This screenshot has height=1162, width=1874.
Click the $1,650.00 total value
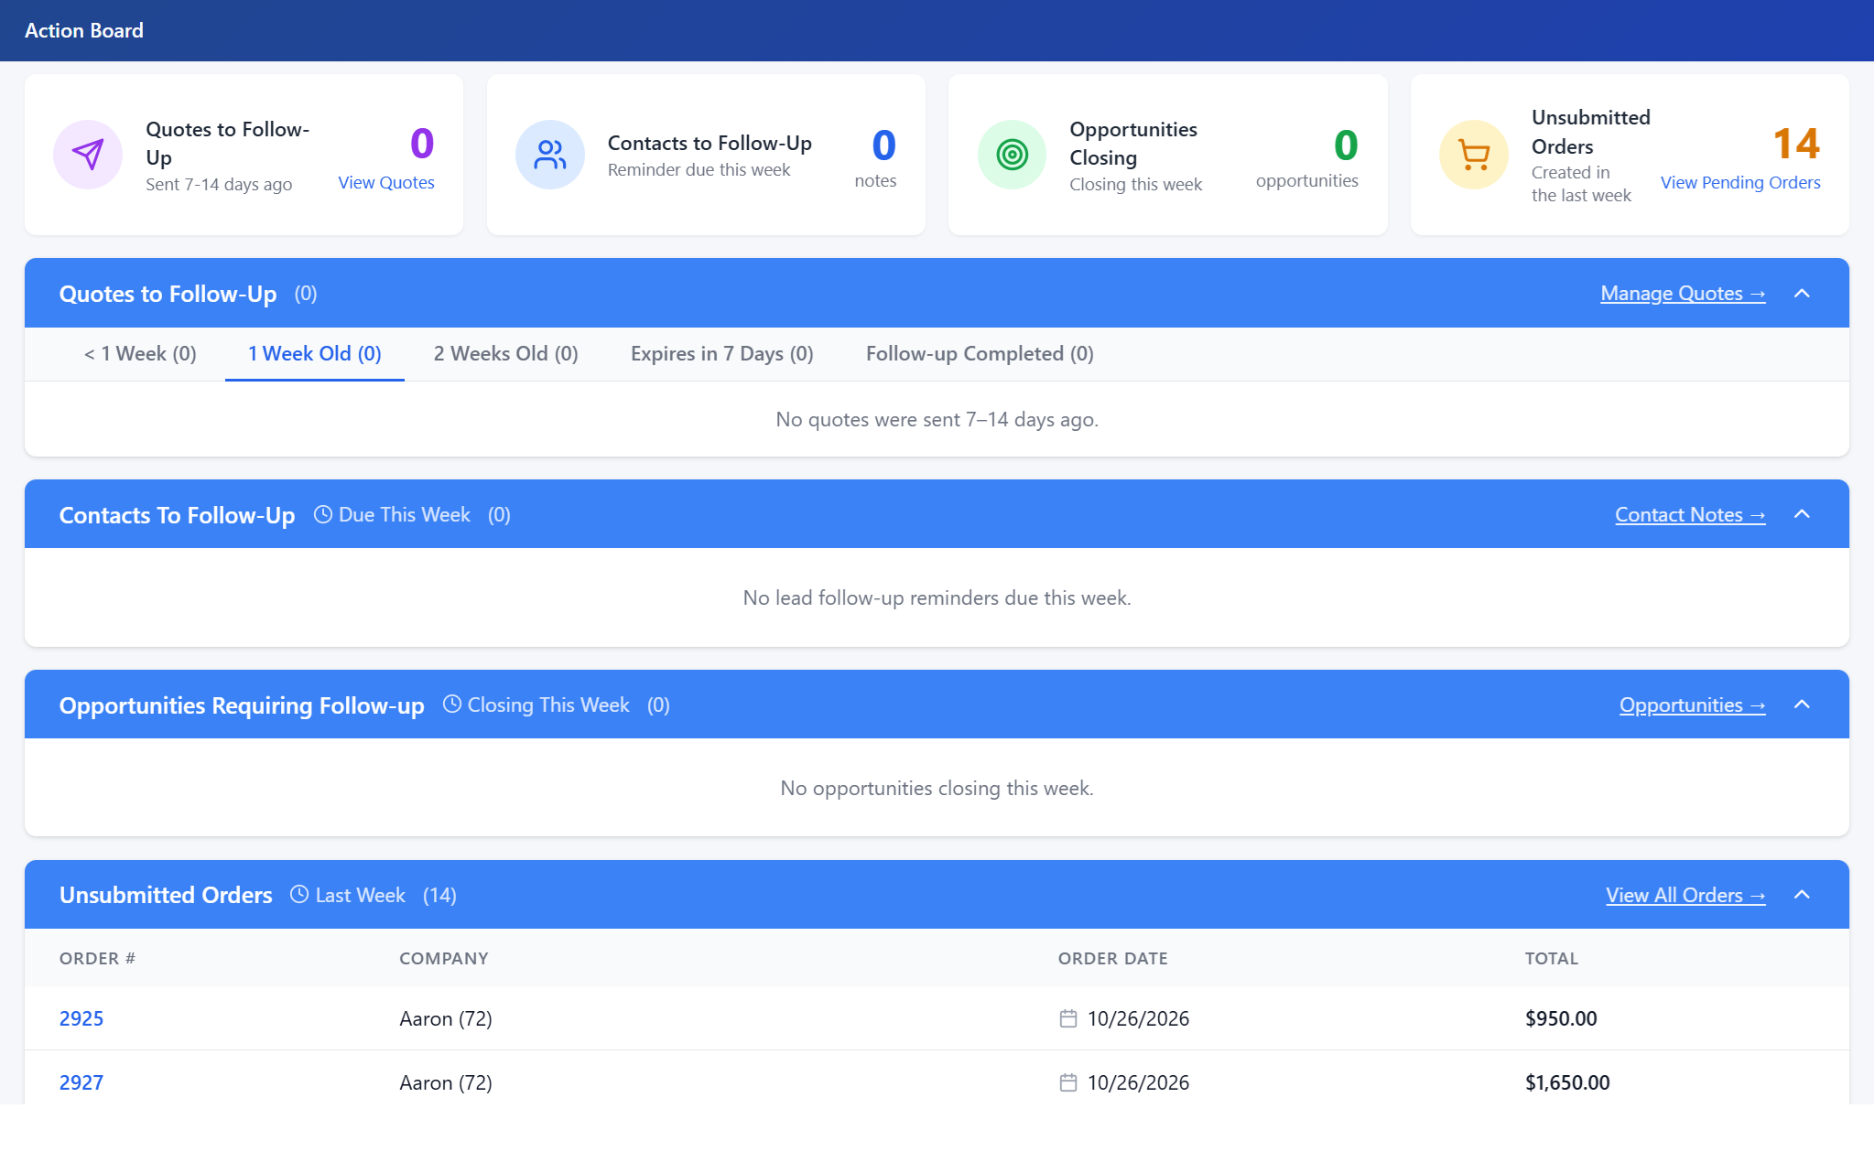[1567, 1082]
